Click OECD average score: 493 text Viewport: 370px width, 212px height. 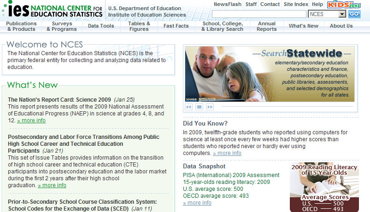click(x=216, y=196)
